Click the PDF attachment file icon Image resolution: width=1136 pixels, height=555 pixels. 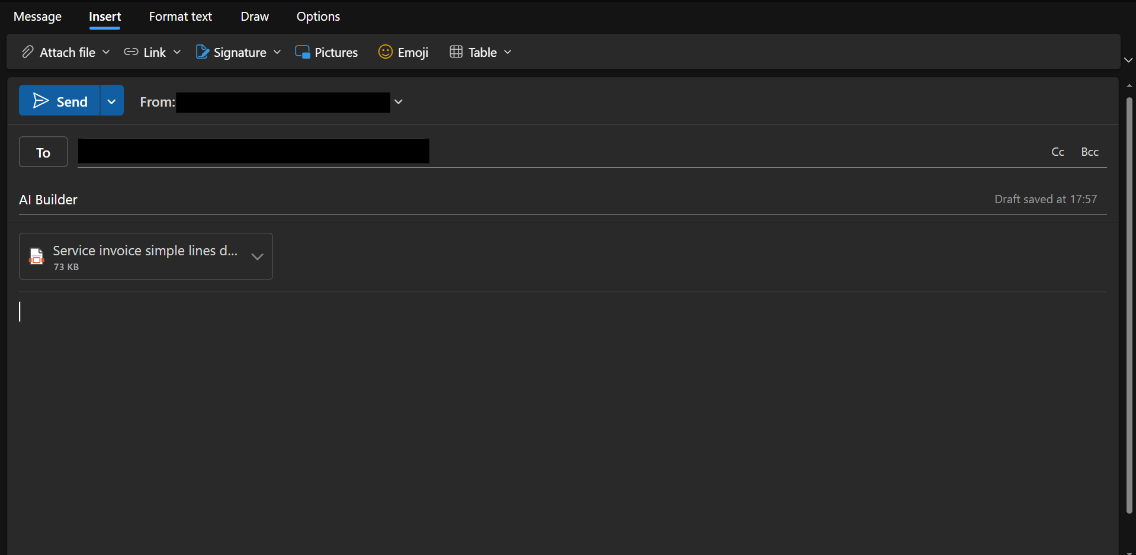click(37, 256)
